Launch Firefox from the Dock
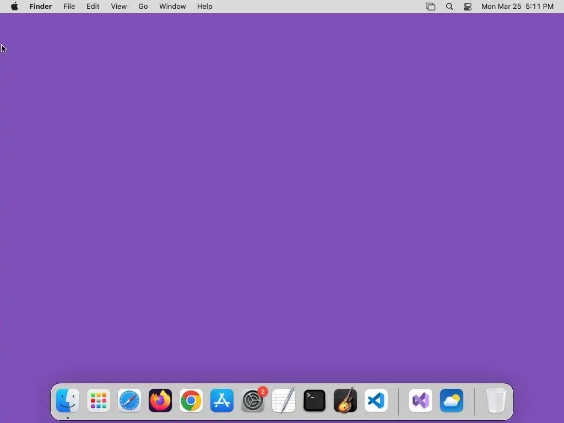The width and height of the screenshot is (564, 423). (160, 400)
